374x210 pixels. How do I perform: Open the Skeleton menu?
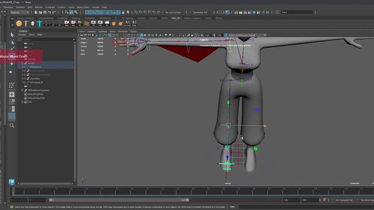pos(20,7)
